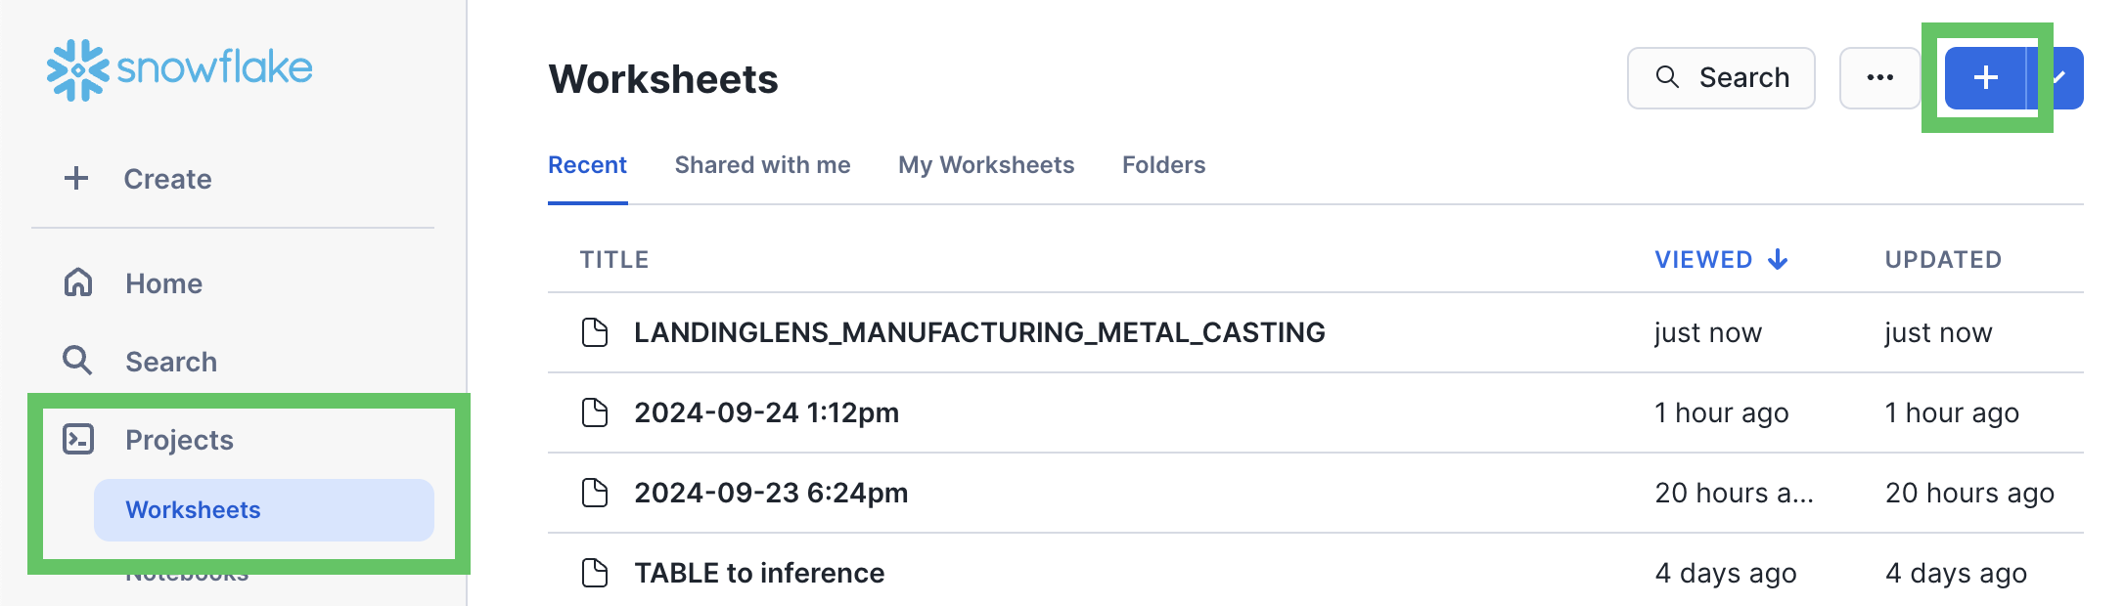Image resolution: width=2125 pixels, height=606 pixels.
Task: Open the 2024-09-24 1:12pm worksheet
Action: click(766, 412)
